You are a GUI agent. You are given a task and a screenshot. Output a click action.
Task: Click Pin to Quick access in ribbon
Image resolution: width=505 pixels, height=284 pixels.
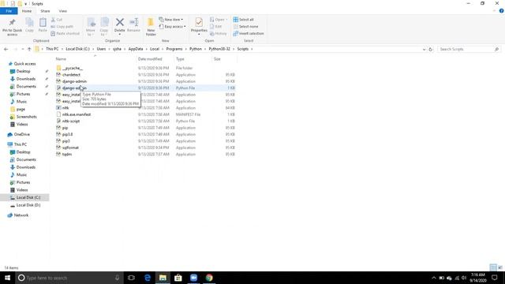coord(13,27)
